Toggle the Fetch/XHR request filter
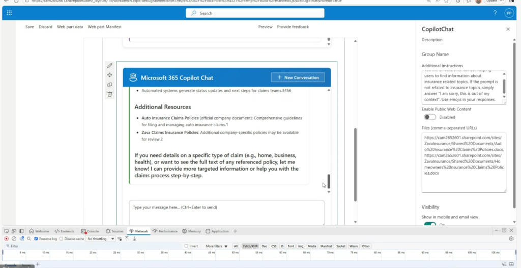Viewport: 521px width, 268px height. pos(250,246)
